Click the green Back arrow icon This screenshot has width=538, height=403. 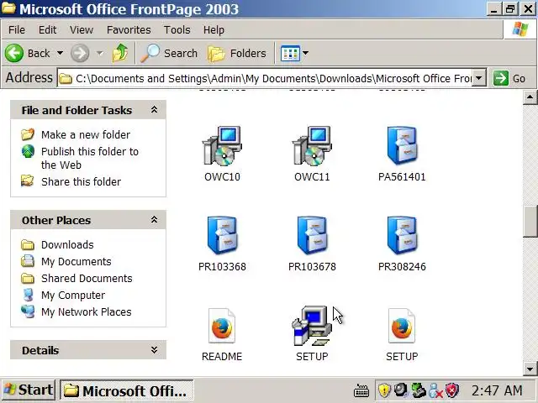[x=14, y=54]
